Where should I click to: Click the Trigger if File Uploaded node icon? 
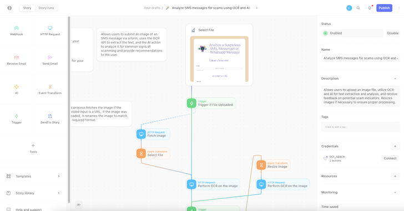(x=191, y=104)
